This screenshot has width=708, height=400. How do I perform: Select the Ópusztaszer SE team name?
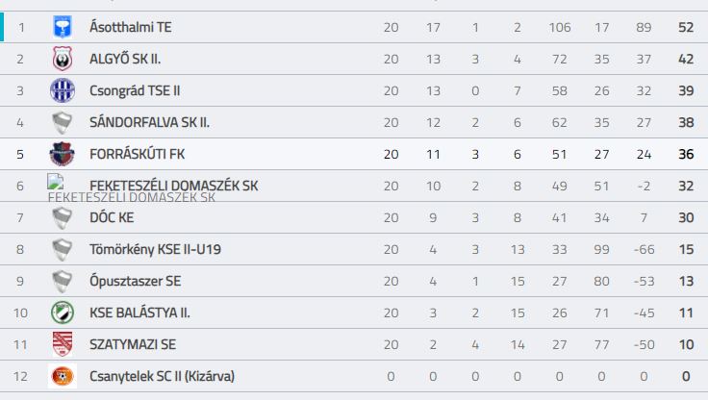point(135,281)
